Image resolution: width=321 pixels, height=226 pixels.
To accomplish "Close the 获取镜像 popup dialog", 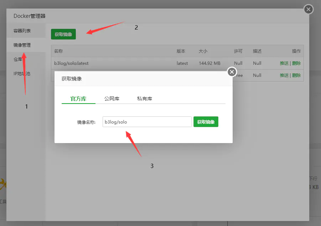I will [232, 72].
